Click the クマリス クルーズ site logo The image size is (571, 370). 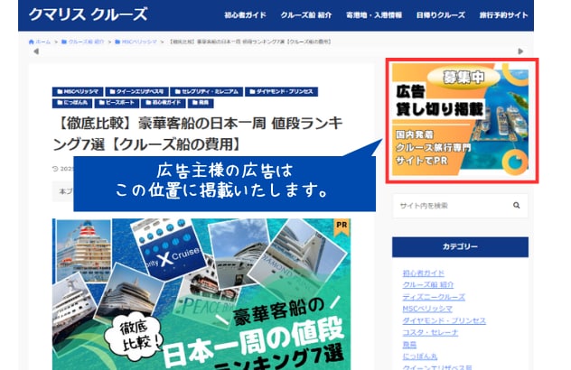pos(89,15)
